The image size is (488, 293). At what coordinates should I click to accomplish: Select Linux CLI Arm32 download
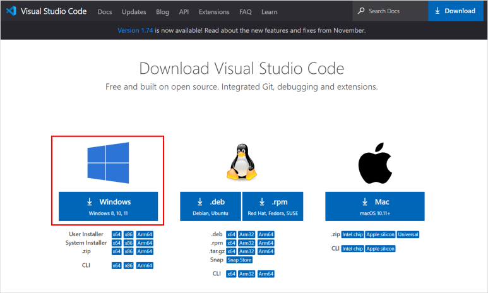[x=247, y=274]
